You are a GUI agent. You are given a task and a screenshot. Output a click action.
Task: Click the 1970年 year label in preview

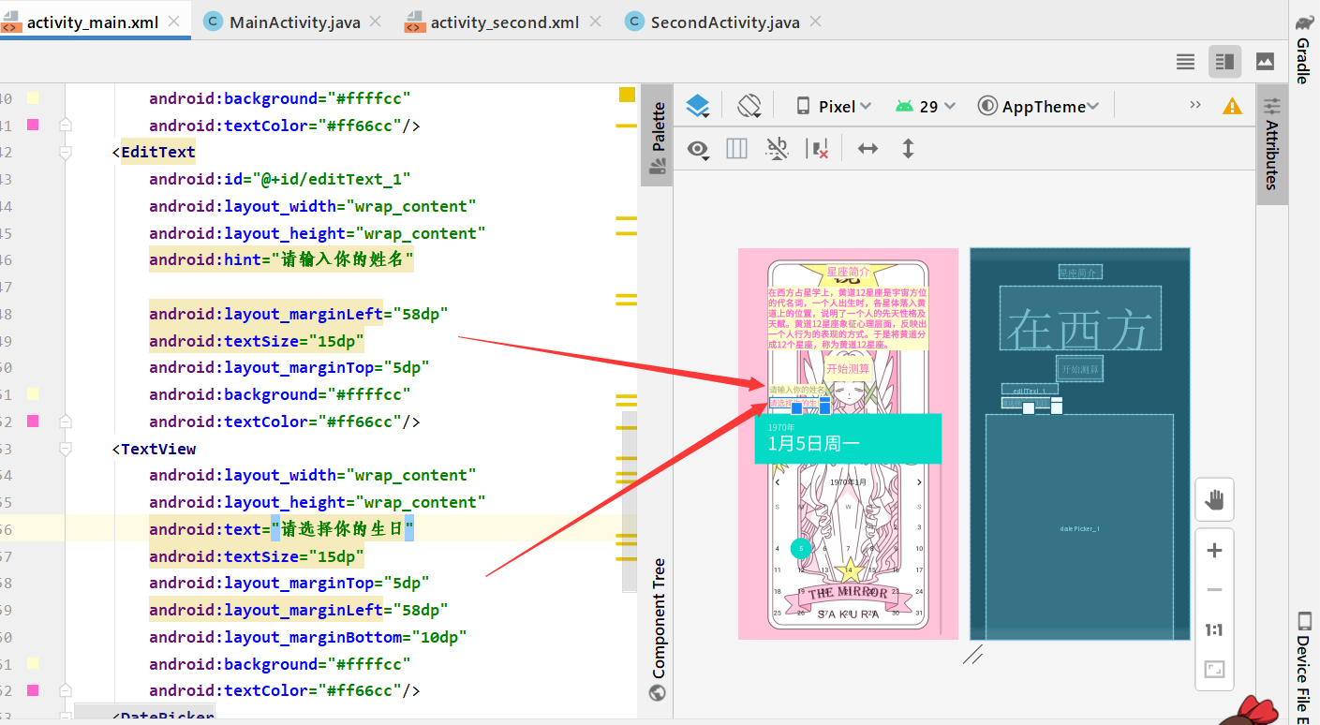coord(780,427)
